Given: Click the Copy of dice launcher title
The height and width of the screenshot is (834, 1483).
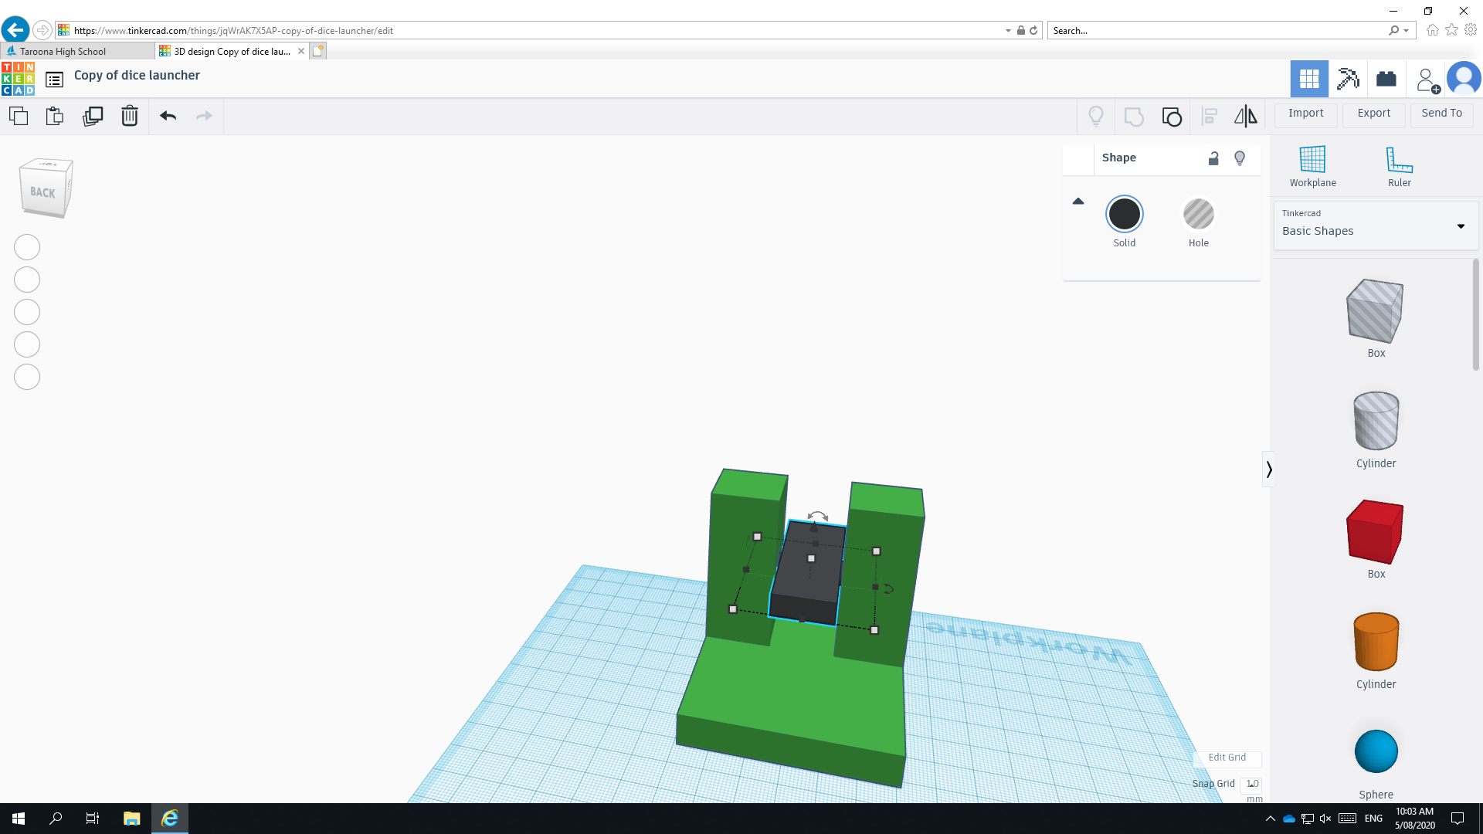Looking at the screenshot, I should tap(137, 76).
